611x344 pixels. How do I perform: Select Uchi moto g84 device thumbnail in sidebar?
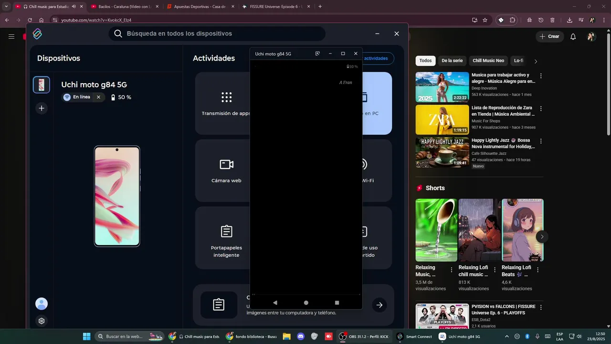(x=42, y=85)
